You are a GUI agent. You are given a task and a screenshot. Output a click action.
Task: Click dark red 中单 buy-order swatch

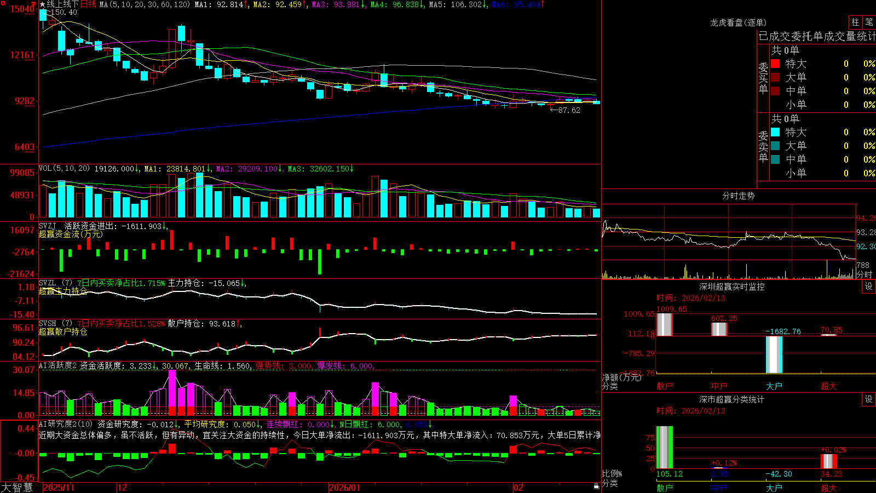click(x=775, y=91)
